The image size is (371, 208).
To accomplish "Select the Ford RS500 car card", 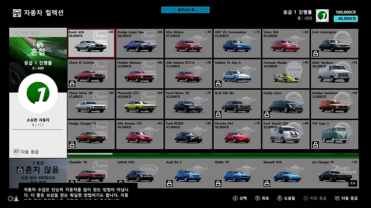I will pyautogui.click(x=189, y=135).
